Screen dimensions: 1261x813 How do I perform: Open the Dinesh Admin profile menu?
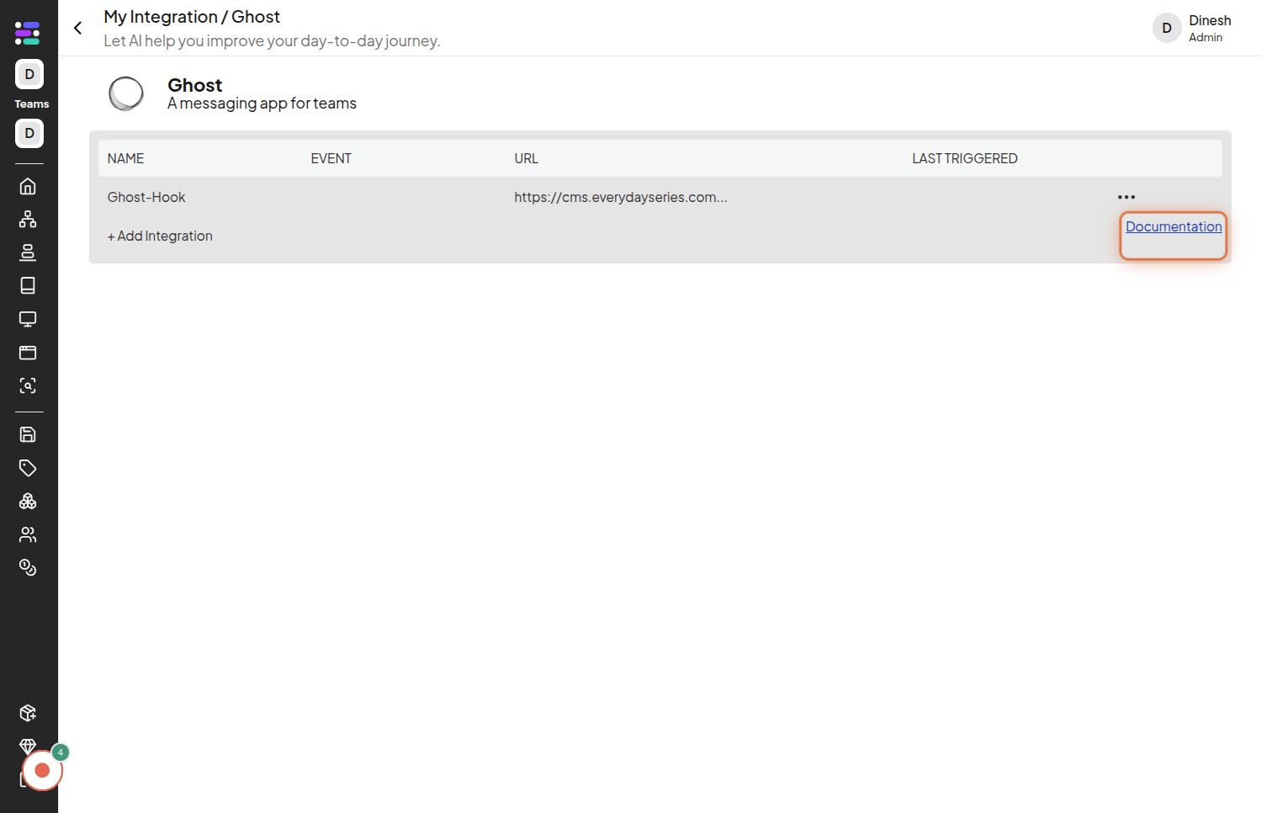point(1192,28)
